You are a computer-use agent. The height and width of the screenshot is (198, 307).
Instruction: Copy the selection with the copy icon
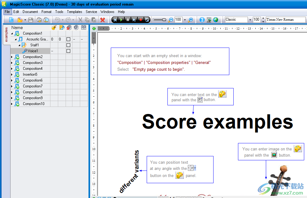[87, 20]
